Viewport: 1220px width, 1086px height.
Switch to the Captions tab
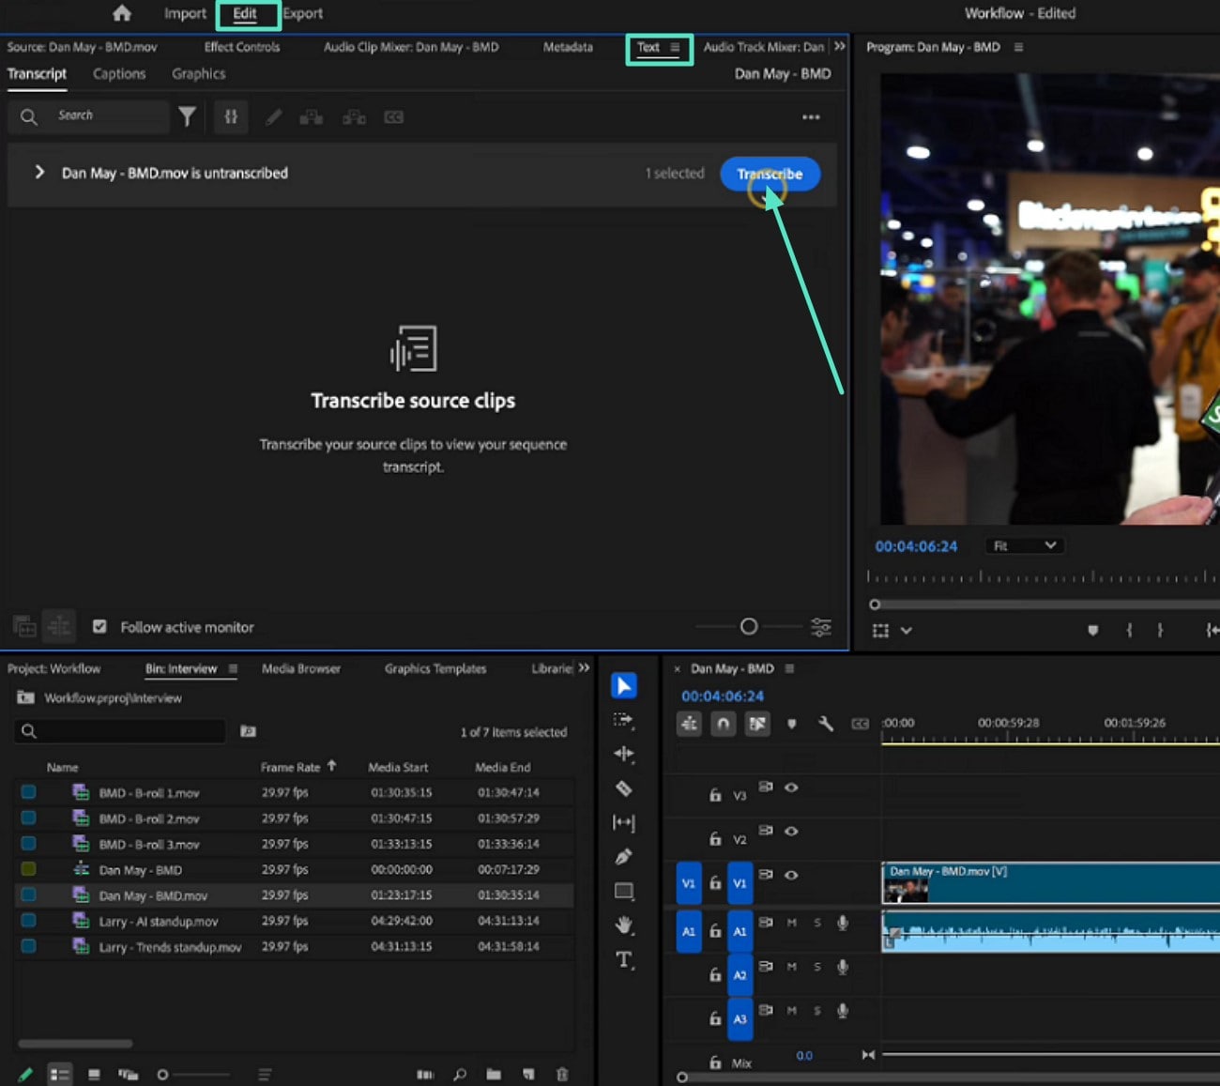[x=119, y=73]
